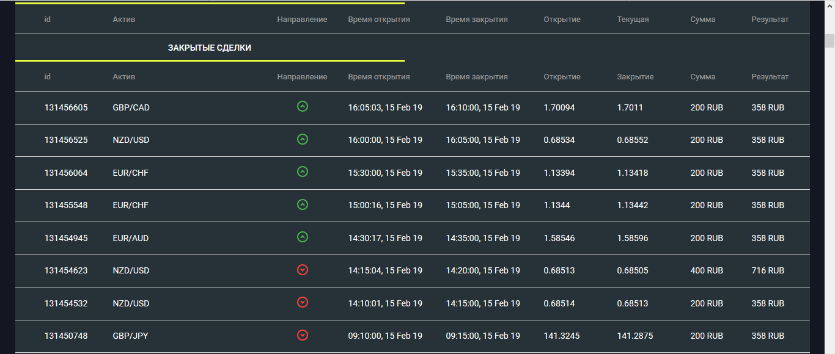Image resolution: width=835 pixels, height=354 pixels.
Task: Select trade id 131454945
Action: tap(66, 238)
